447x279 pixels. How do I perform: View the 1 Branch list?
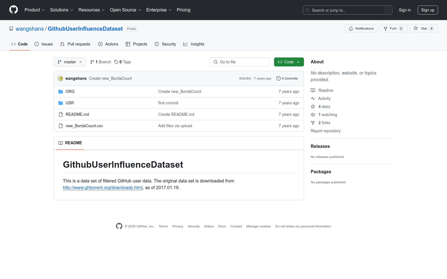101,62
